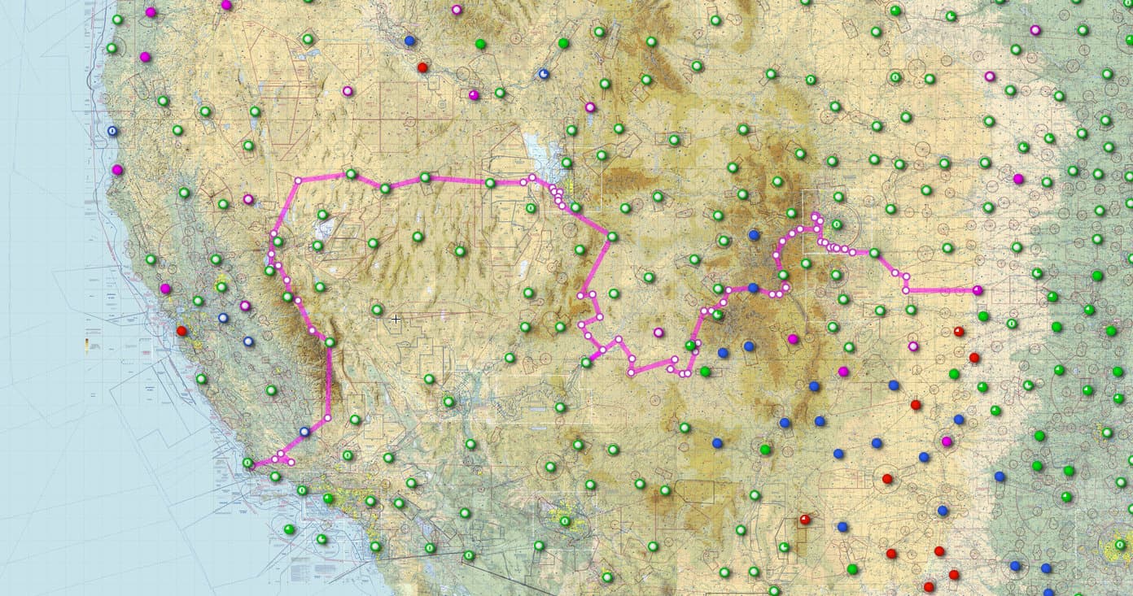Select the solid blue marker near the top edge

409,40
